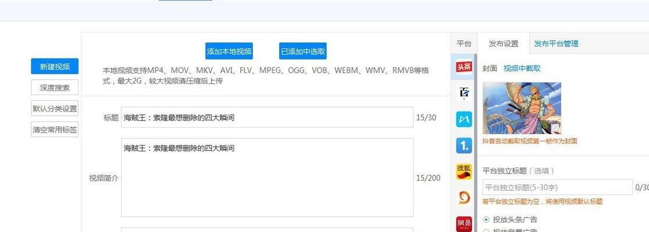Click the 清空常用标签 button

(55, 129)
